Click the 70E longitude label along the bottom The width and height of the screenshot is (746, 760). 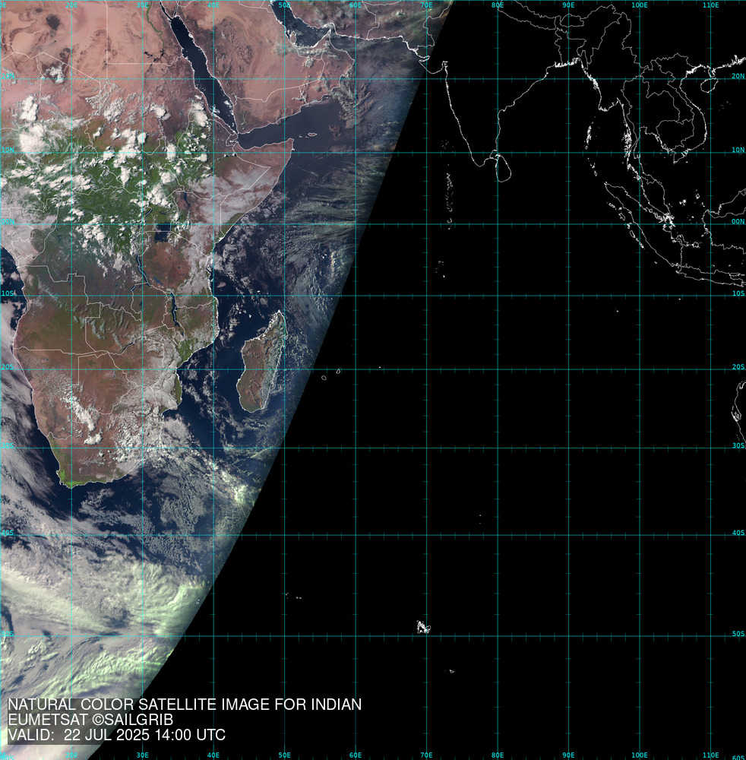pos(426,755)
